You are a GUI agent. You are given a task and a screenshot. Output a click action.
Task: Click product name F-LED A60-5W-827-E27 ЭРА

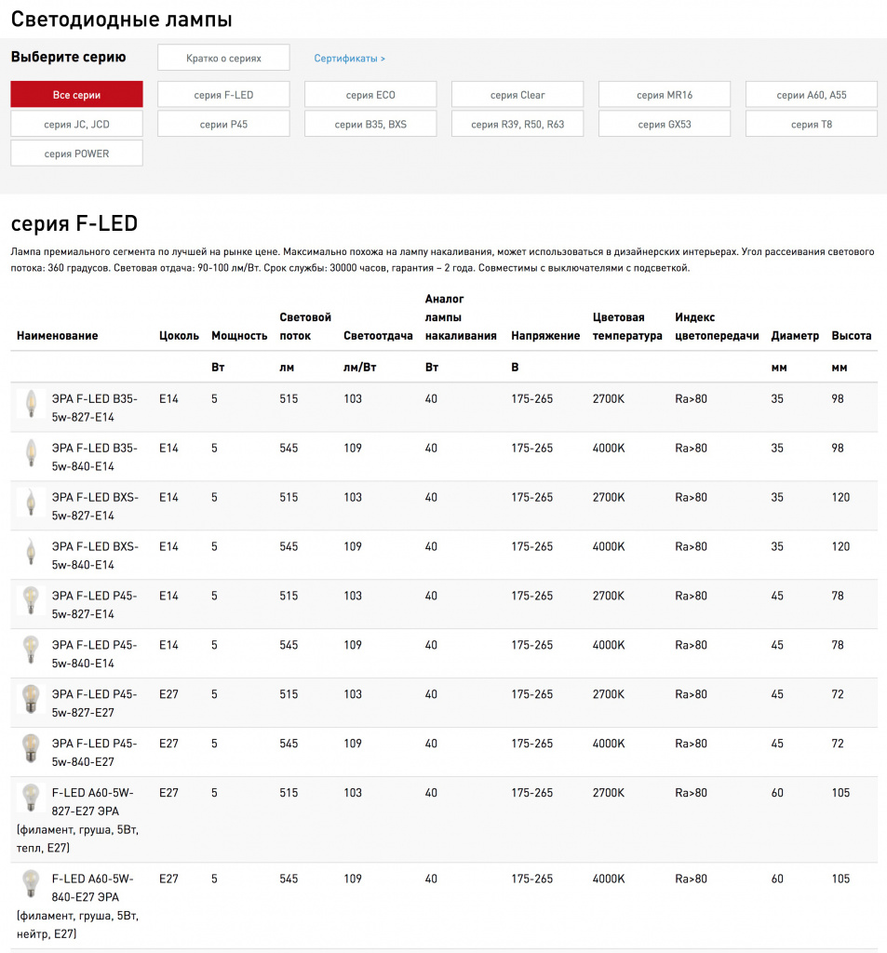(x=78, y=820)
